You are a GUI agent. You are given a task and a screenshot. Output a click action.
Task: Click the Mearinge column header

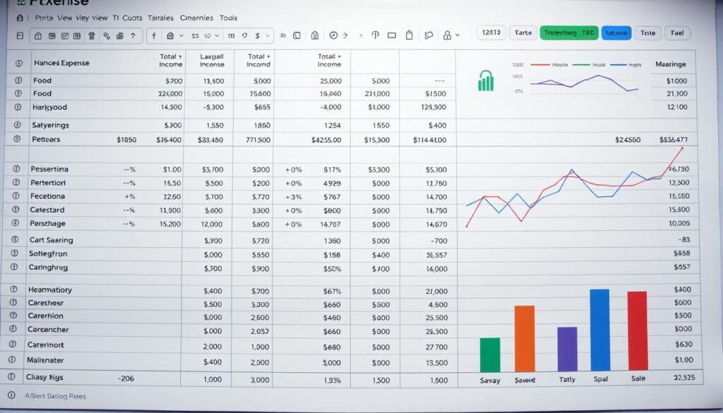point(671,64)
